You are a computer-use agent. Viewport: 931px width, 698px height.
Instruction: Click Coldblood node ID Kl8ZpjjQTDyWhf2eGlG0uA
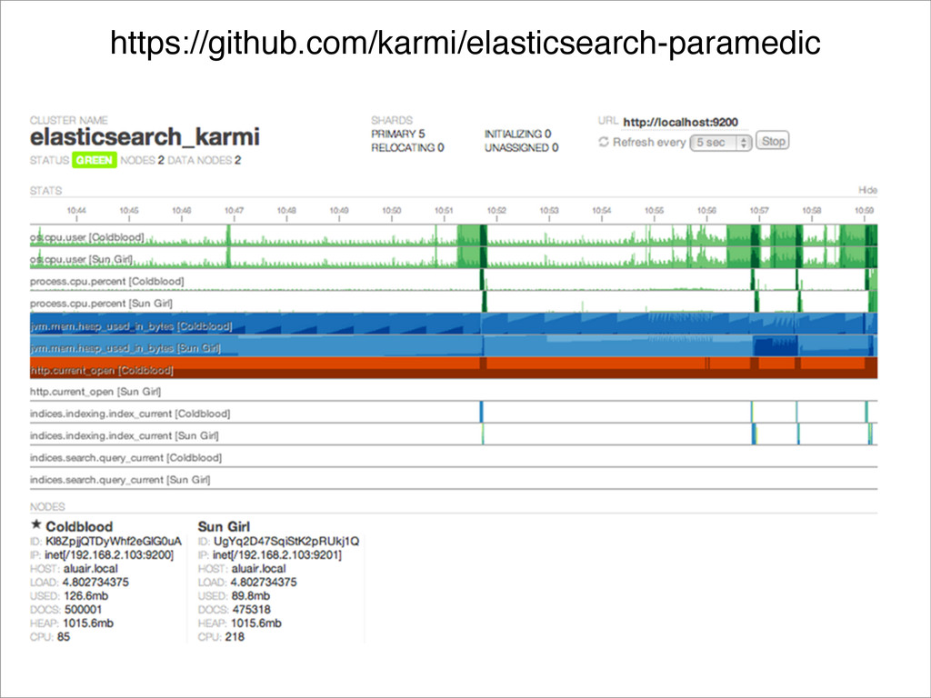(114, 542)
